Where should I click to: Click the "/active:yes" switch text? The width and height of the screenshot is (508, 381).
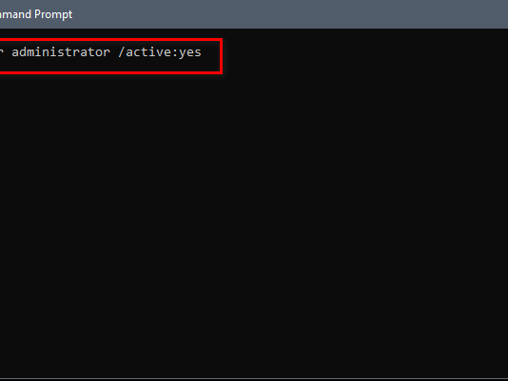click(x=160, y=52)
